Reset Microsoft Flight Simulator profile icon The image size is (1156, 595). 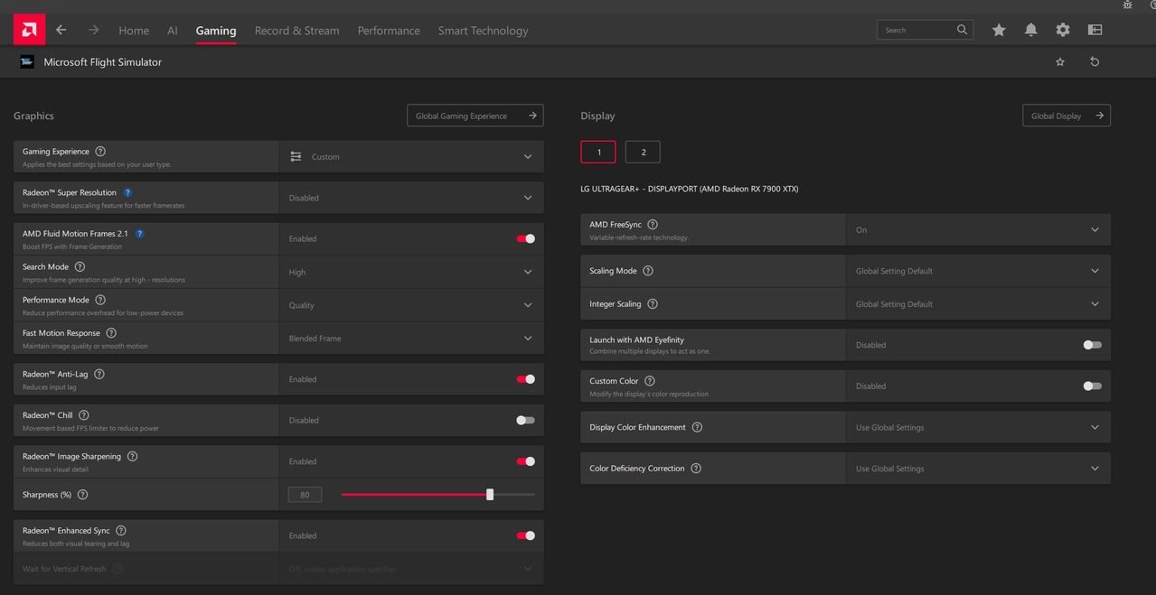(1095, 62)
